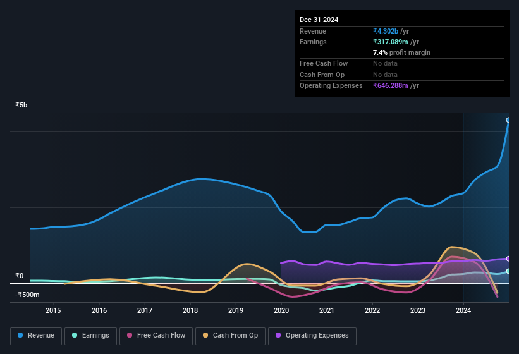Click the Revenue row label in tooltip

click(313, 31)
